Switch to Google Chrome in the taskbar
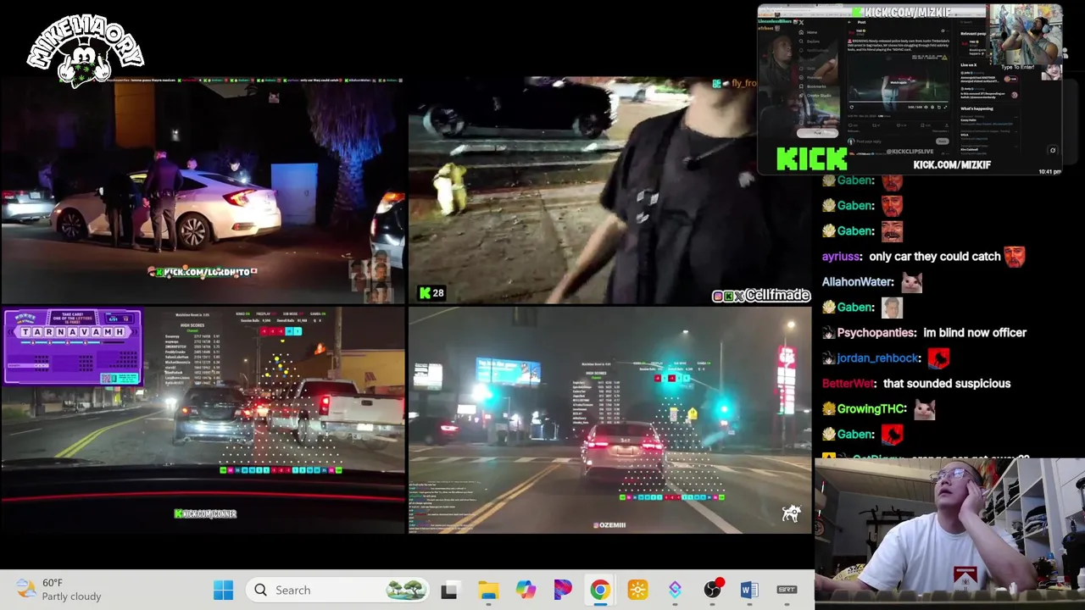The width and height of the screenshot is (1085, 610). tap(600, 591)
